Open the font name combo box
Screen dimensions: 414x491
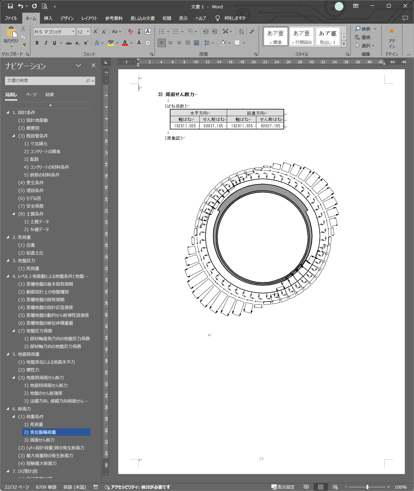point(54,31)
